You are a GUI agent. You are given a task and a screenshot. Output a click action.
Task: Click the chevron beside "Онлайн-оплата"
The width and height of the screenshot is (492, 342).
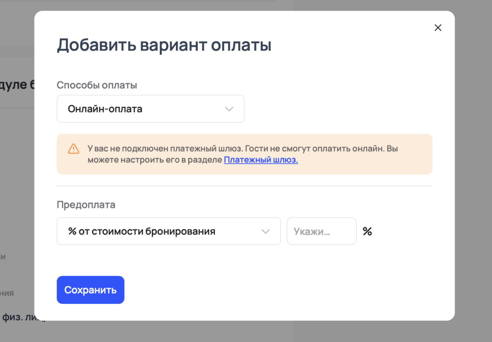point(229,109)
